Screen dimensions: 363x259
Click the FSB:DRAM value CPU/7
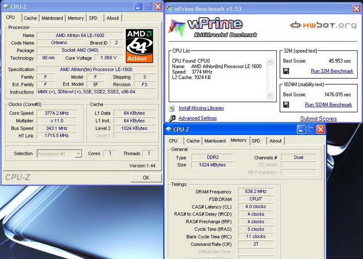click(256, 199)
